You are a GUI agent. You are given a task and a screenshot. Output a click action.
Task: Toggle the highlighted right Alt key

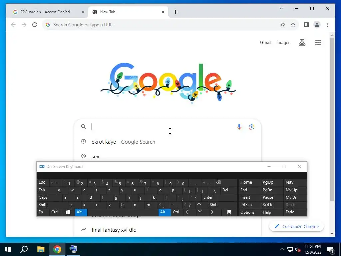[x=165, y=212]
